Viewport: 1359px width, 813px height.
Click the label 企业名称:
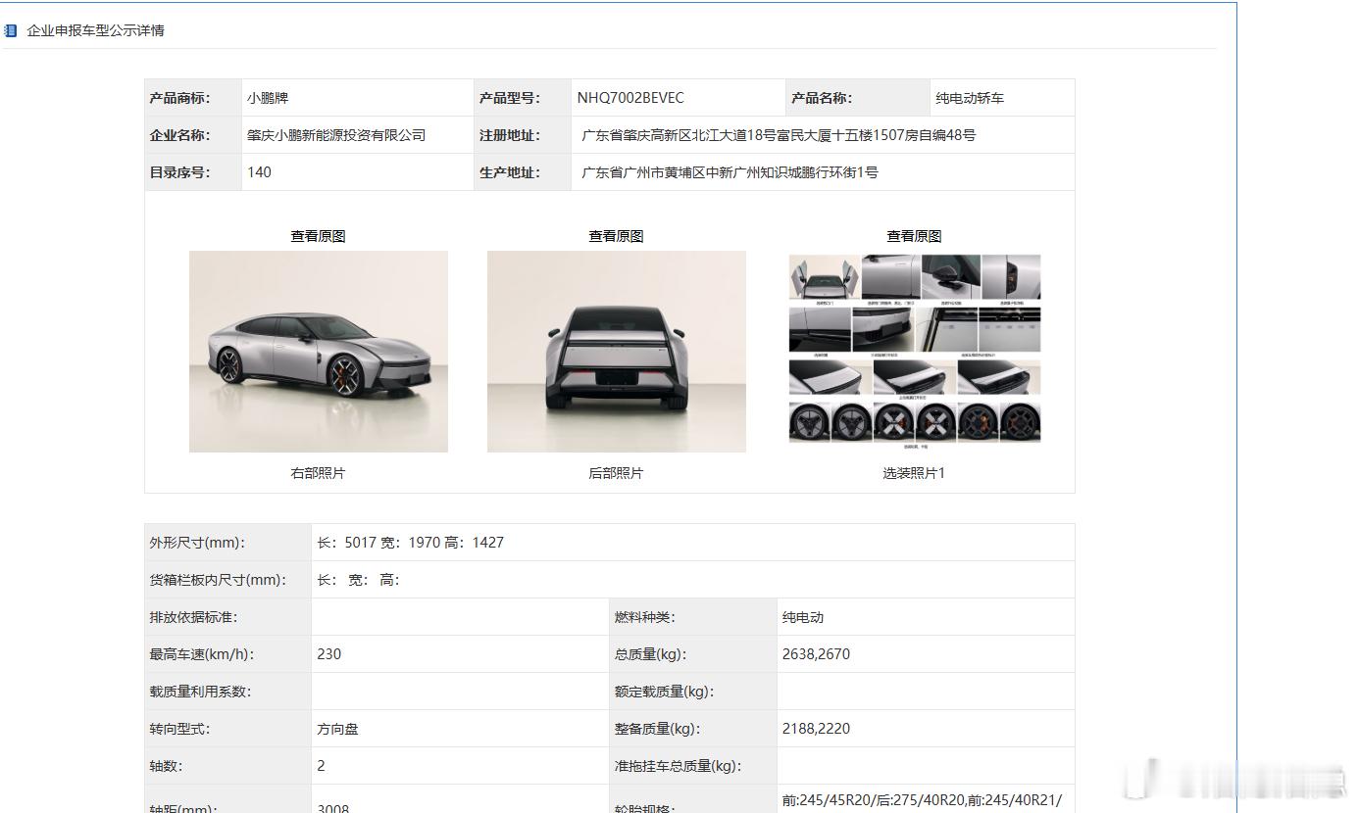(x=180, y=135)
